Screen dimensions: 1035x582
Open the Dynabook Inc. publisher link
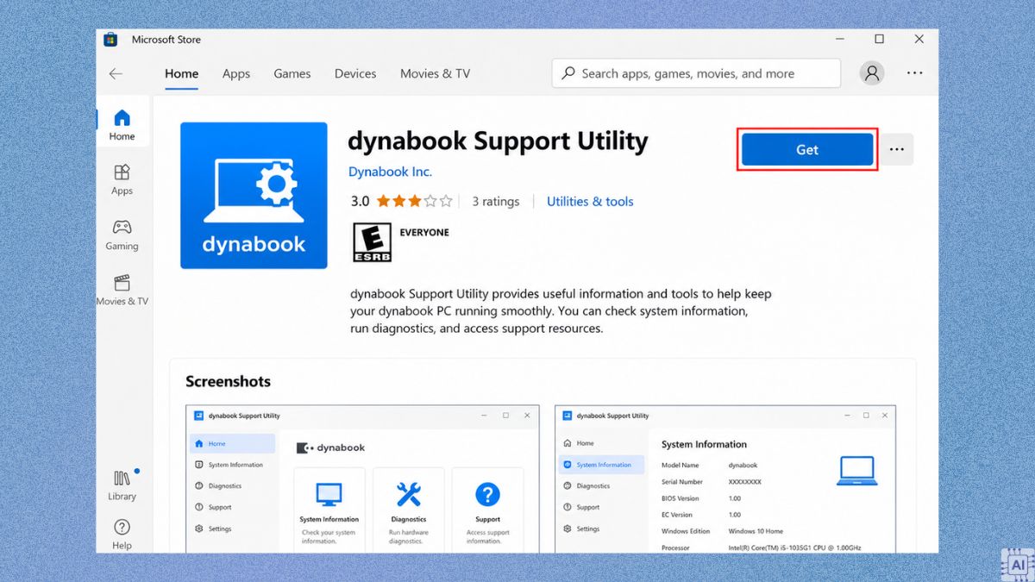tap(390, 172)
